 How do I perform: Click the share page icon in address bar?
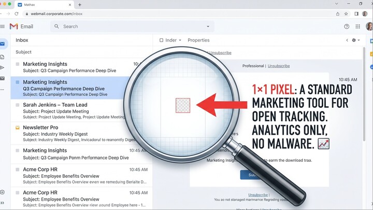[x=338, y=14]
